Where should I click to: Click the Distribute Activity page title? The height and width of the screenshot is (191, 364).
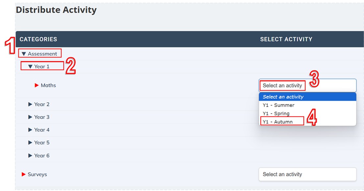point(57,10)
